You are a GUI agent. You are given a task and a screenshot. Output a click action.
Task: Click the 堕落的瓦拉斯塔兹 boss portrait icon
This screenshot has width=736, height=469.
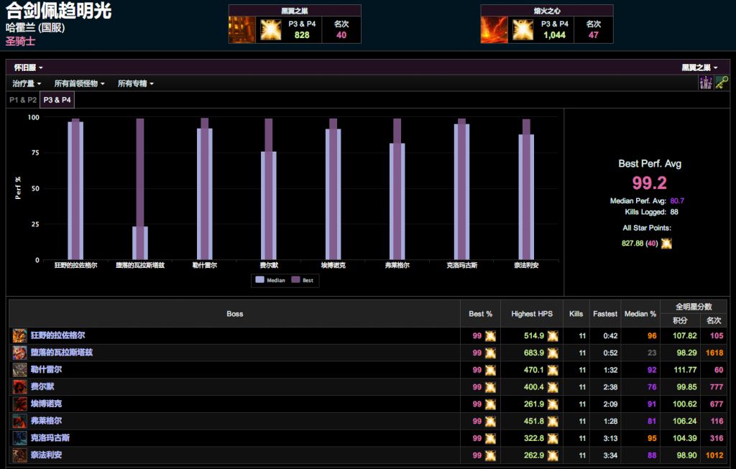tap(19, 353)
